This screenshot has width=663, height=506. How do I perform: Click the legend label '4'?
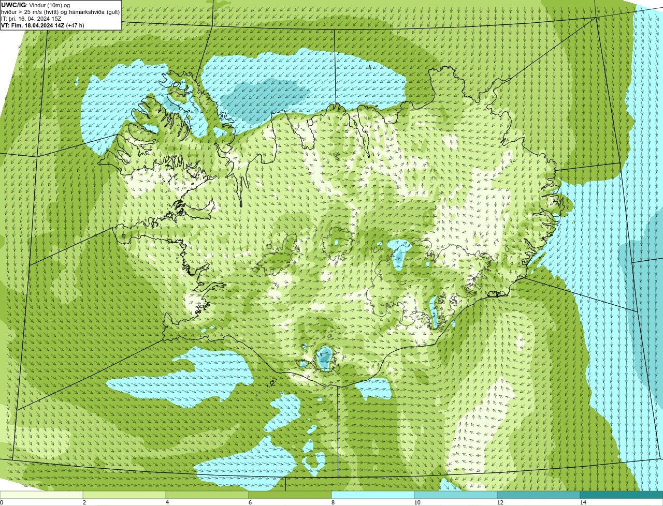167,502
